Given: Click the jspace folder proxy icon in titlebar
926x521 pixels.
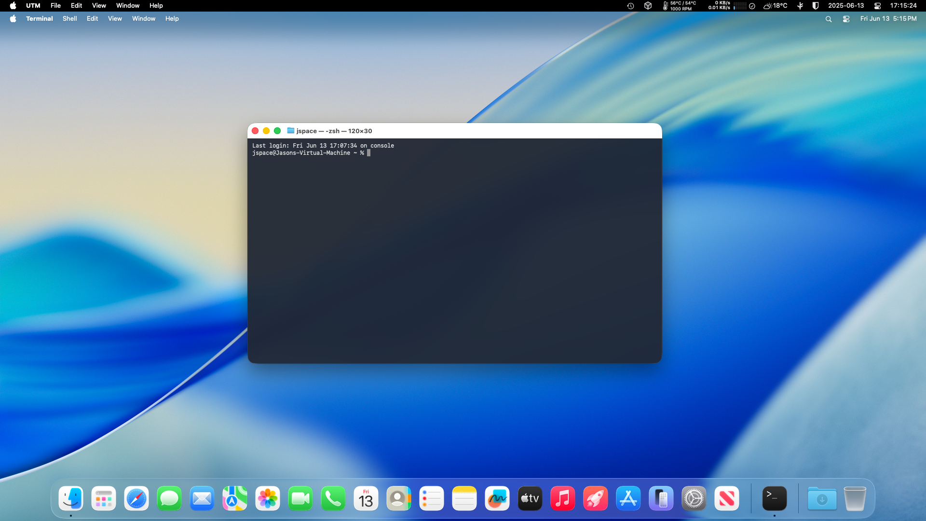Looking at the screenshot, I should pos(290,131).
